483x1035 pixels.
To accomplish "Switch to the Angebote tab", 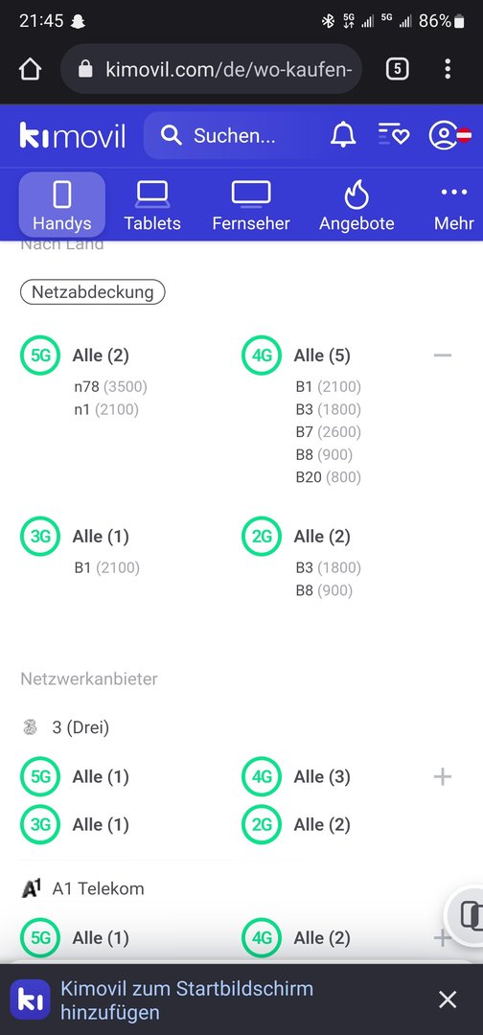I will click(x=356, y=205).
